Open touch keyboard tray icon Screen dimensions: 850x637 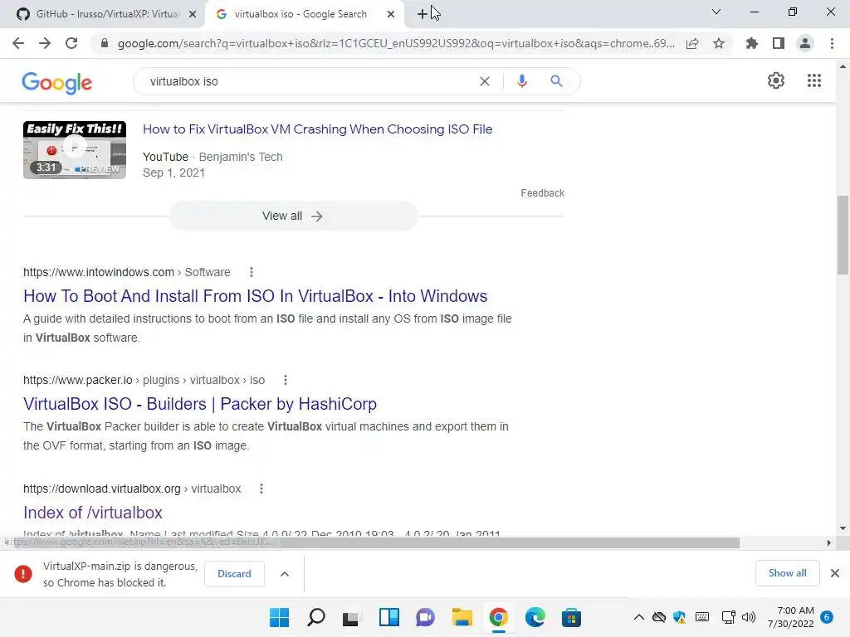pyautogui.click(x=702, y=617)
